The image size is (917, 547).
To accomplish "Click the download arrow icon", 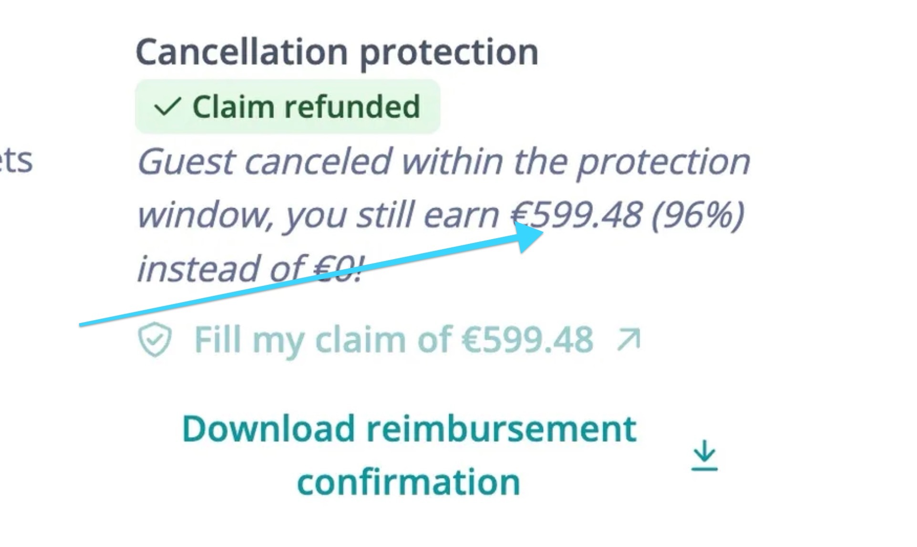I will tap(704, 456).
